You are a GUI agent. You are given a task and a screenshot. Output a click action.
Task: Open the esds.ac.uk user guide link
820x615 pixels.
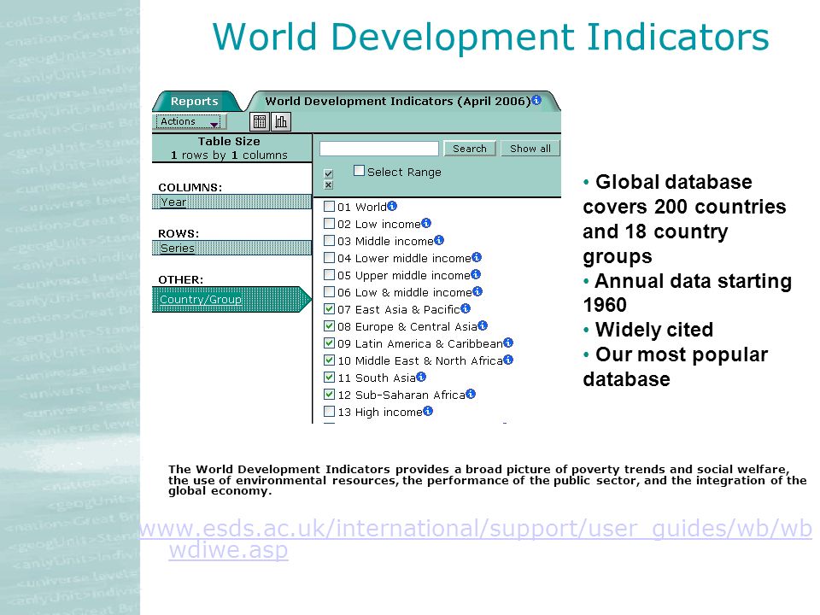pyautogui.click(x=476, y=539)
